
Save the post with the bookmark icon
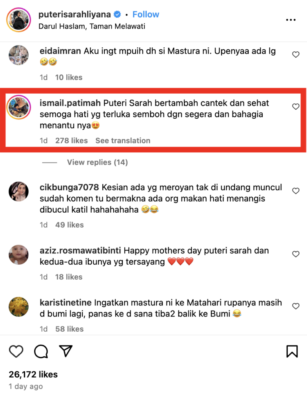coord(292,351)
